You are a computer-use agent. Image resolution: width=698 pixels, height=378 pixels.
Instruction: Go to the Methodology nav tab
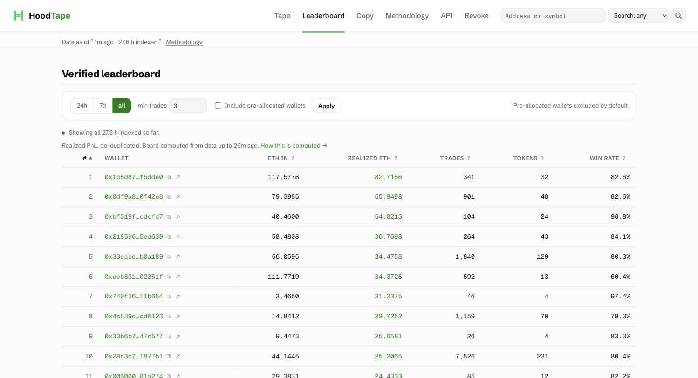(407, 16)
